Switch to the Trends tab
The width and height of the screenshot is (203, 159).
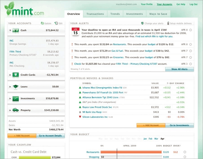(x=115, y=14)
